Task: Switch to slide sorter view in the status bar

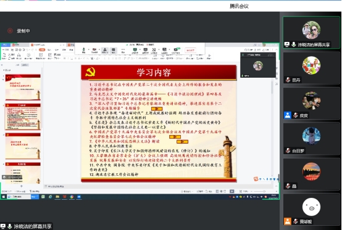Action: [x=221, y=191]
